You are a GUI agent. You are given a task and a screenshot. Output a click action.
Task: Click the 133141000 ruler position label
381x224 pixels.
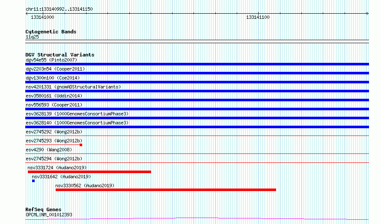42,17
